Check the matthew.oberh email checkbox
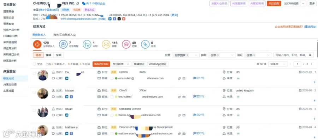The image size is (318, 140). (x=112, y=134)
